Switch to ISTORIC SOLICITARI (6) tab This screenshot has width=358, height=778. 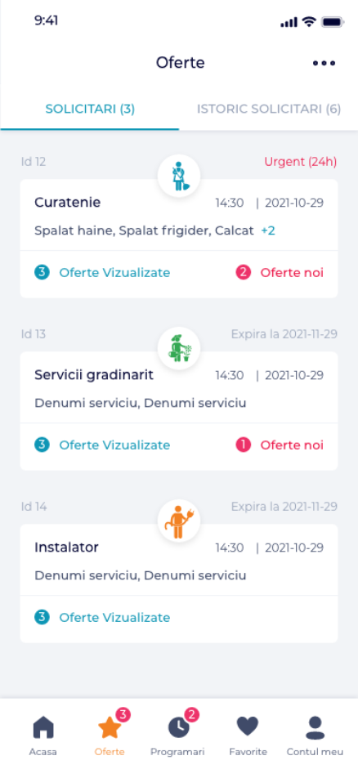tap(269, 110)
